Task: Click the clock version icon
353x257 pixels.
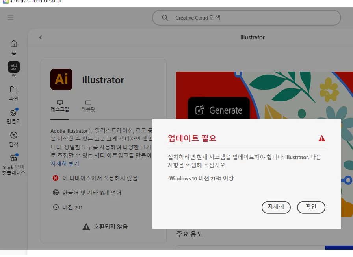Action: coord(56,207)
